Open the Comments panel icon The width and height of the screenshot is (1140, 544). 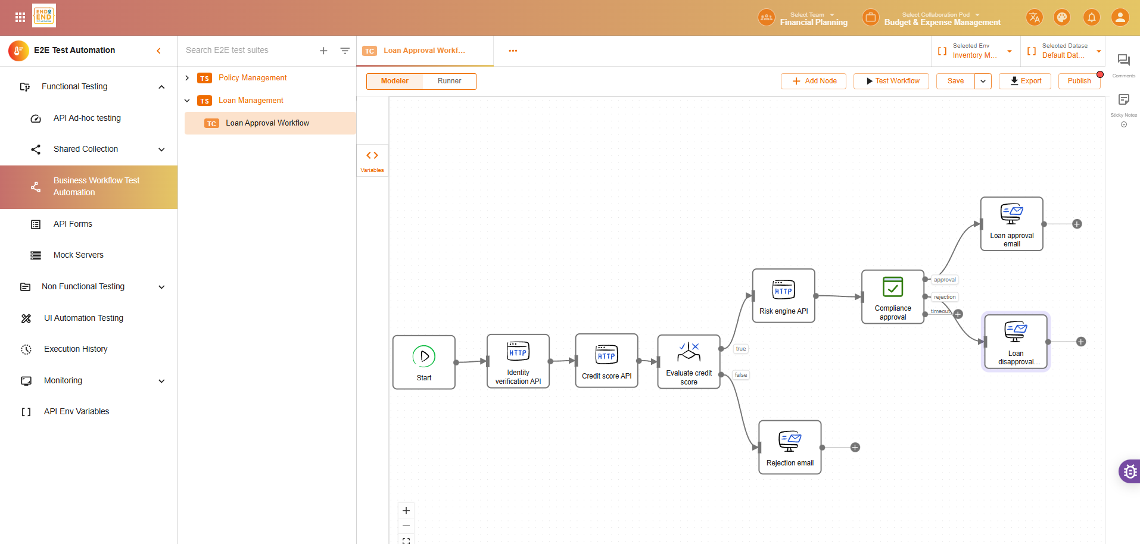point(1123,61)
